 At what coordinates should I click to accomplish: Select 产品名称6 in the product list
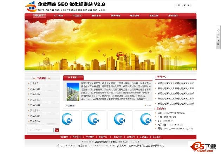point(35,111)
